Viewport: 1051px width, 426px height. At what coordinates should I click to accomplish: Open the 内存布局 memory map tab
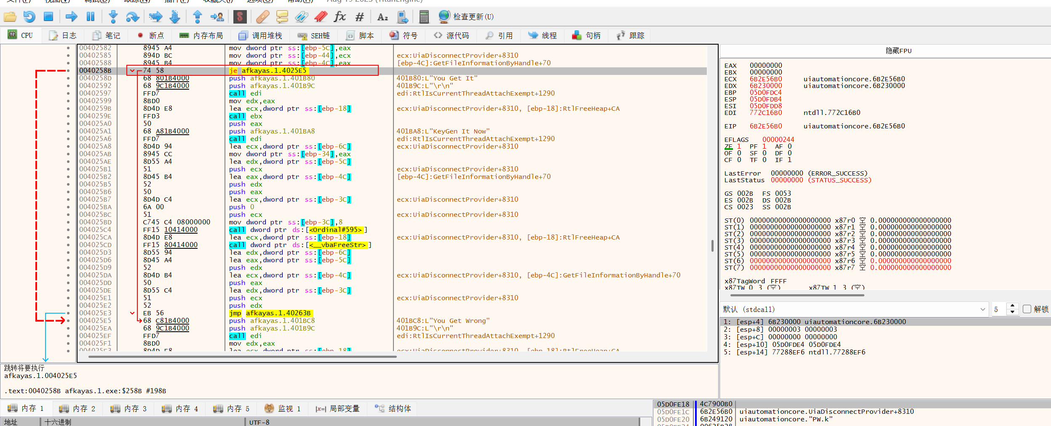click(201, 36)
